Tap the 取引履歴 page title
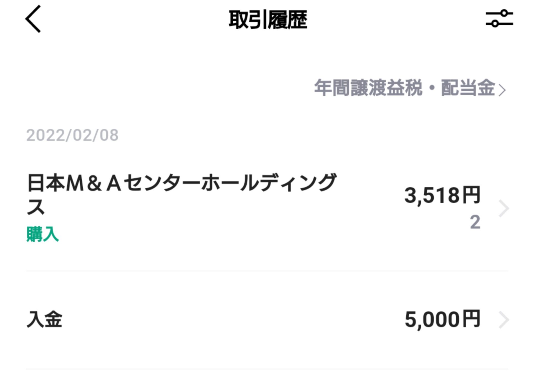 click(x=268, y=19)
